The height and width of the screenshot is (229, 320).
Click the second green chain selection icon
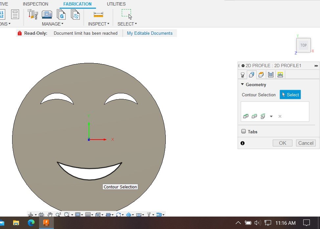254,116
